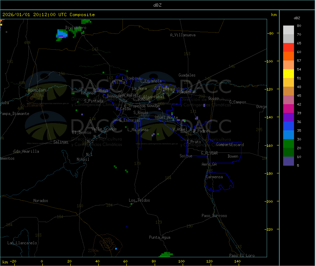315x266 pixels.
Task: Click the Salinas map label
Action: click(61, 142)
